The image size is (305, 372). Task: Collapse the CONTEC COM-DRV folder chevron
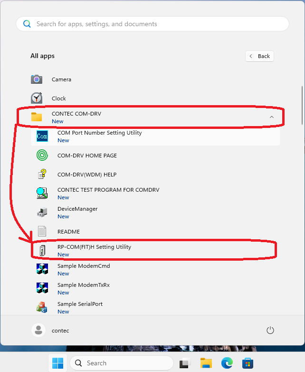[x=272, y=117]
